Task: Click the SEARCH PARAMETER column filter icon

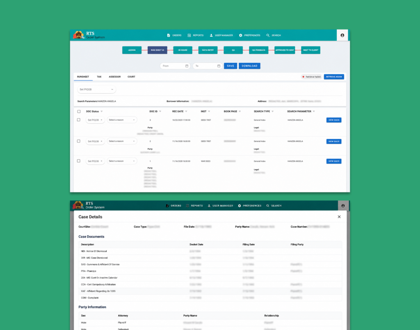Action: point(314,112)
